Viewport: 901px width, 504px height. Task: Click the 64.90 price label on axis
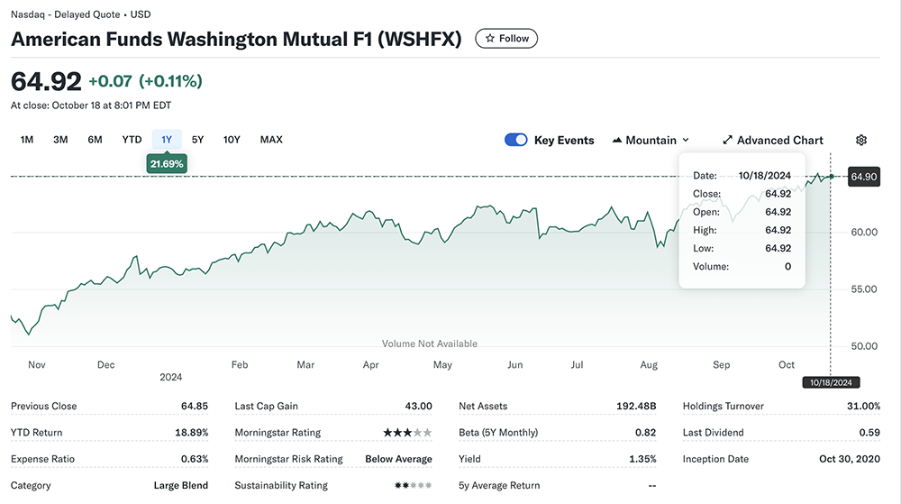pyautogui.click(x=864, y=177)
